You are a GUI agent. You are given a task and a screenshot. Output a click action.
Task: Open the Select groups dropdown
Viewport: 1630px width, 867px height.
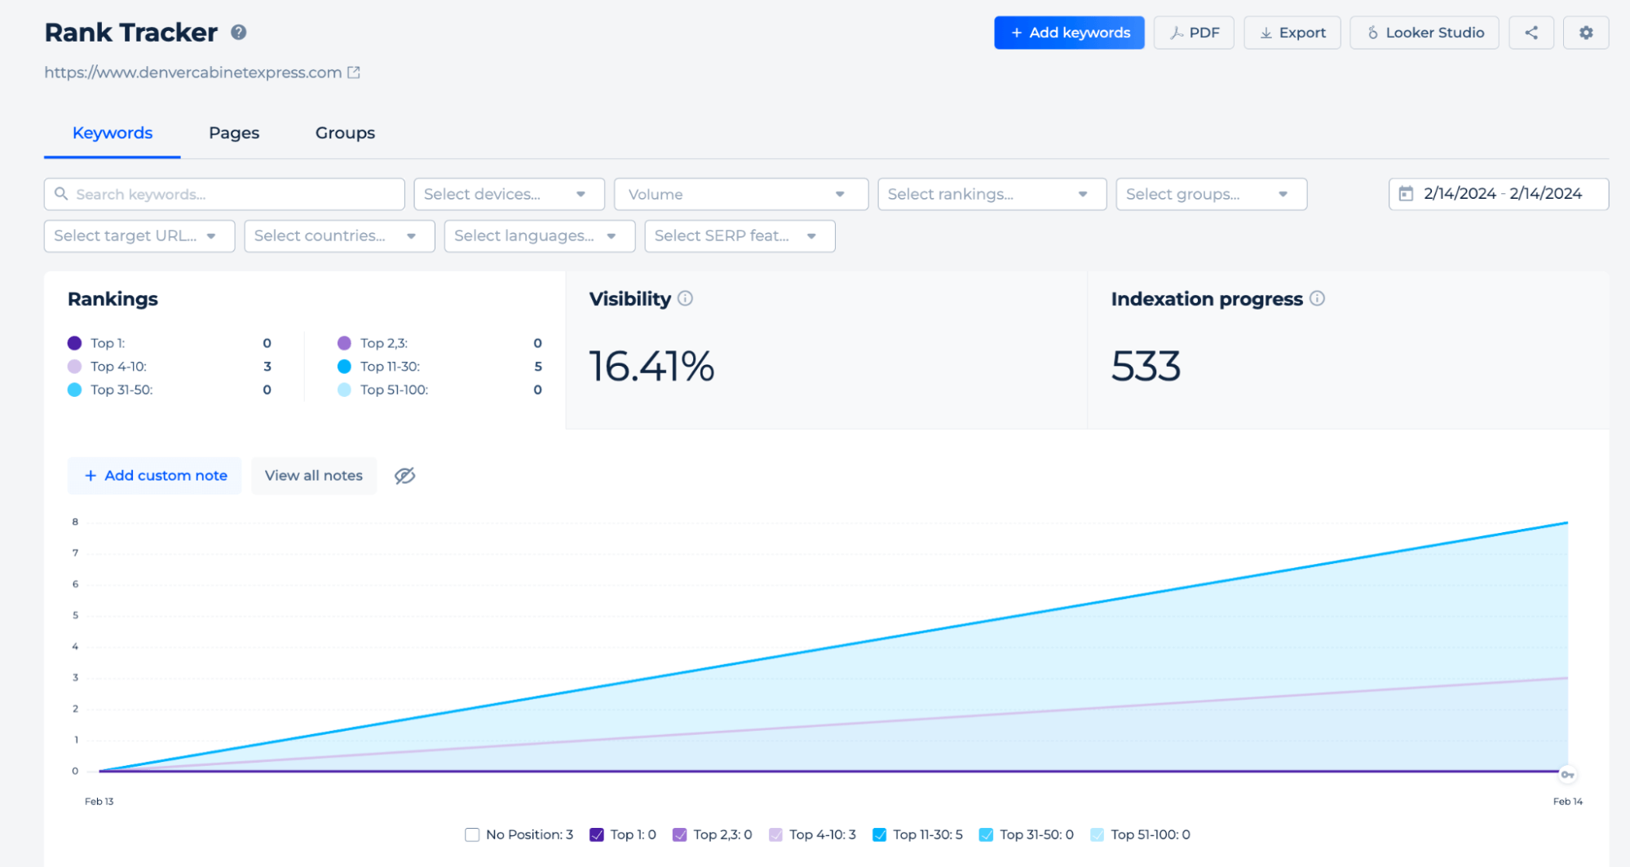[1211, 194]
